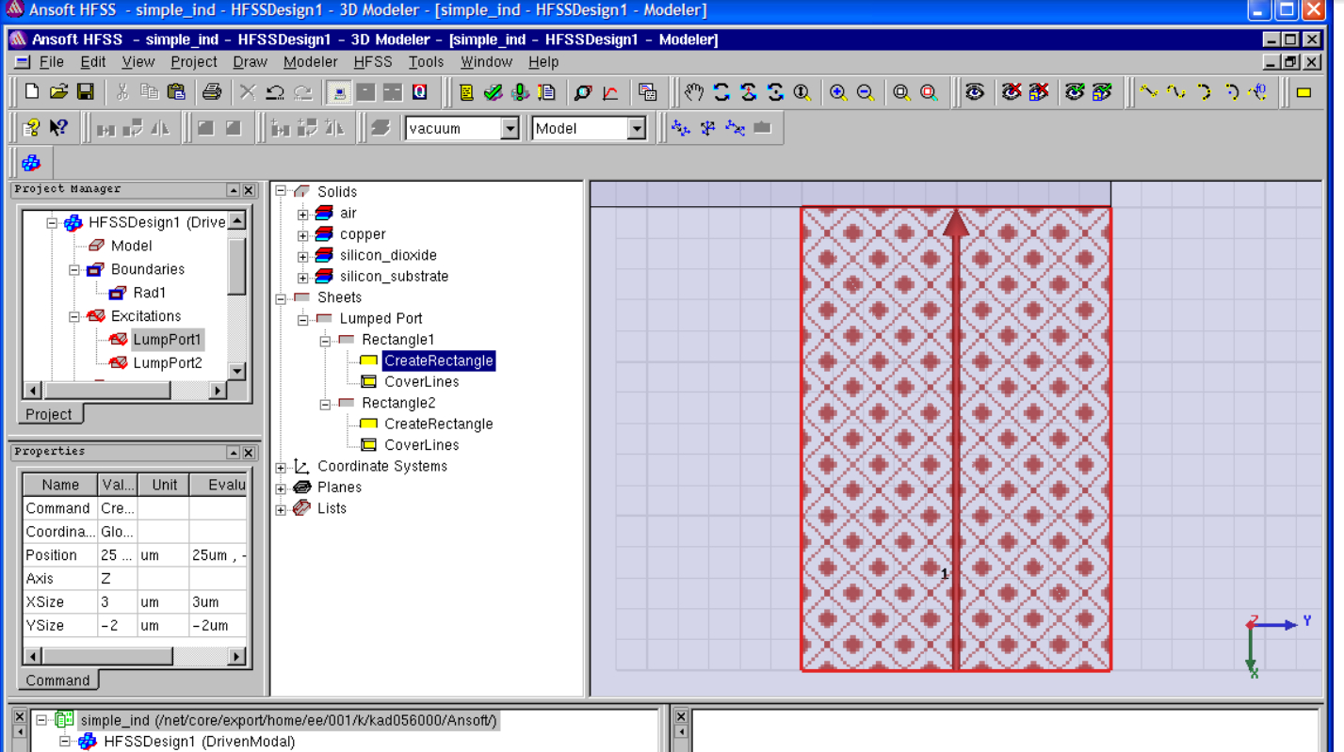Image resolution: width=1344 pixels, height=752 pixels.
Task: Click the YSize value cell
Action: (118, 626)
